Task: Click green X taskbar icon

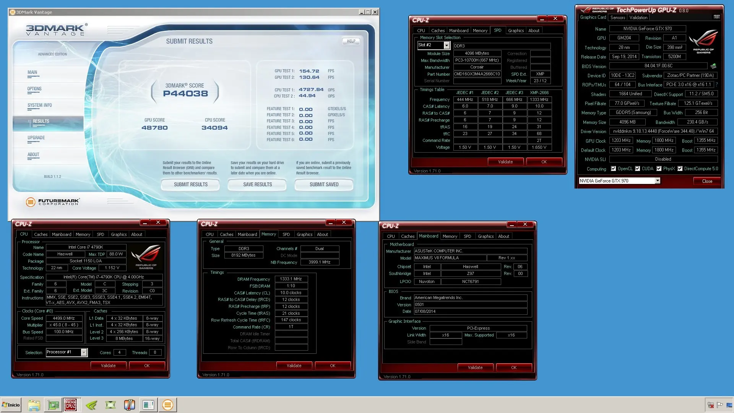Action: point(110,405)
